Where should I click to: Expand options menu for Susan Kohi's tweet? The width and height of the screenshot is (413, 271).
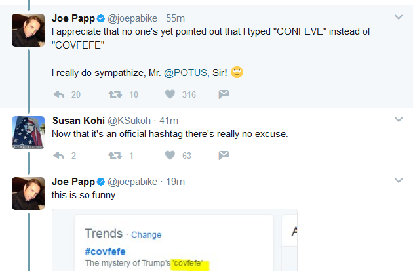[x=399, y=119]
